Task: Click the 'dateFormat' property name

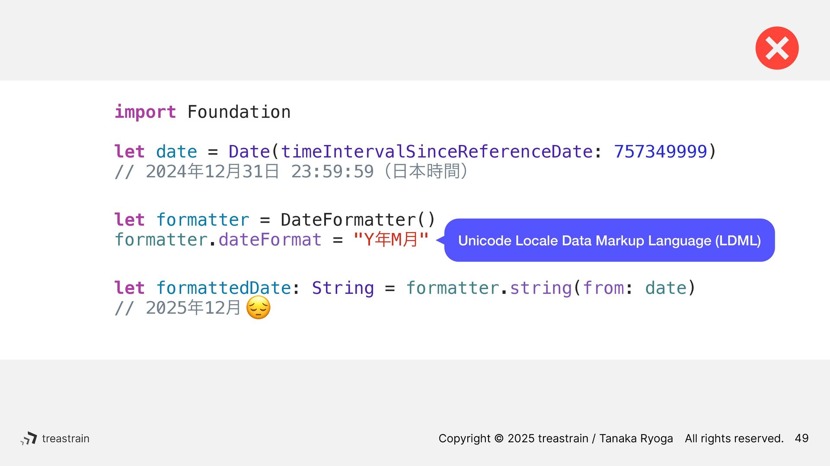Action: [x=270, y=239]
